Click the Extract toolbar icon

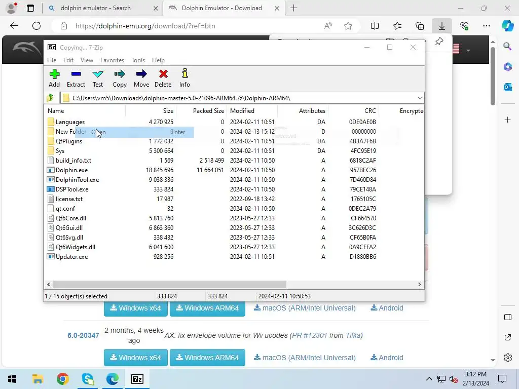(76, 78)
